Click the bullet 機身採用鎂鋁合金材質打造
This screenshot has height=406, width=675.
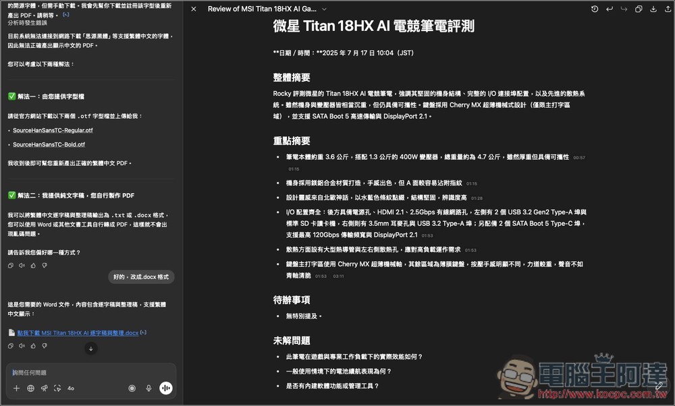click(x=374, y=183)
